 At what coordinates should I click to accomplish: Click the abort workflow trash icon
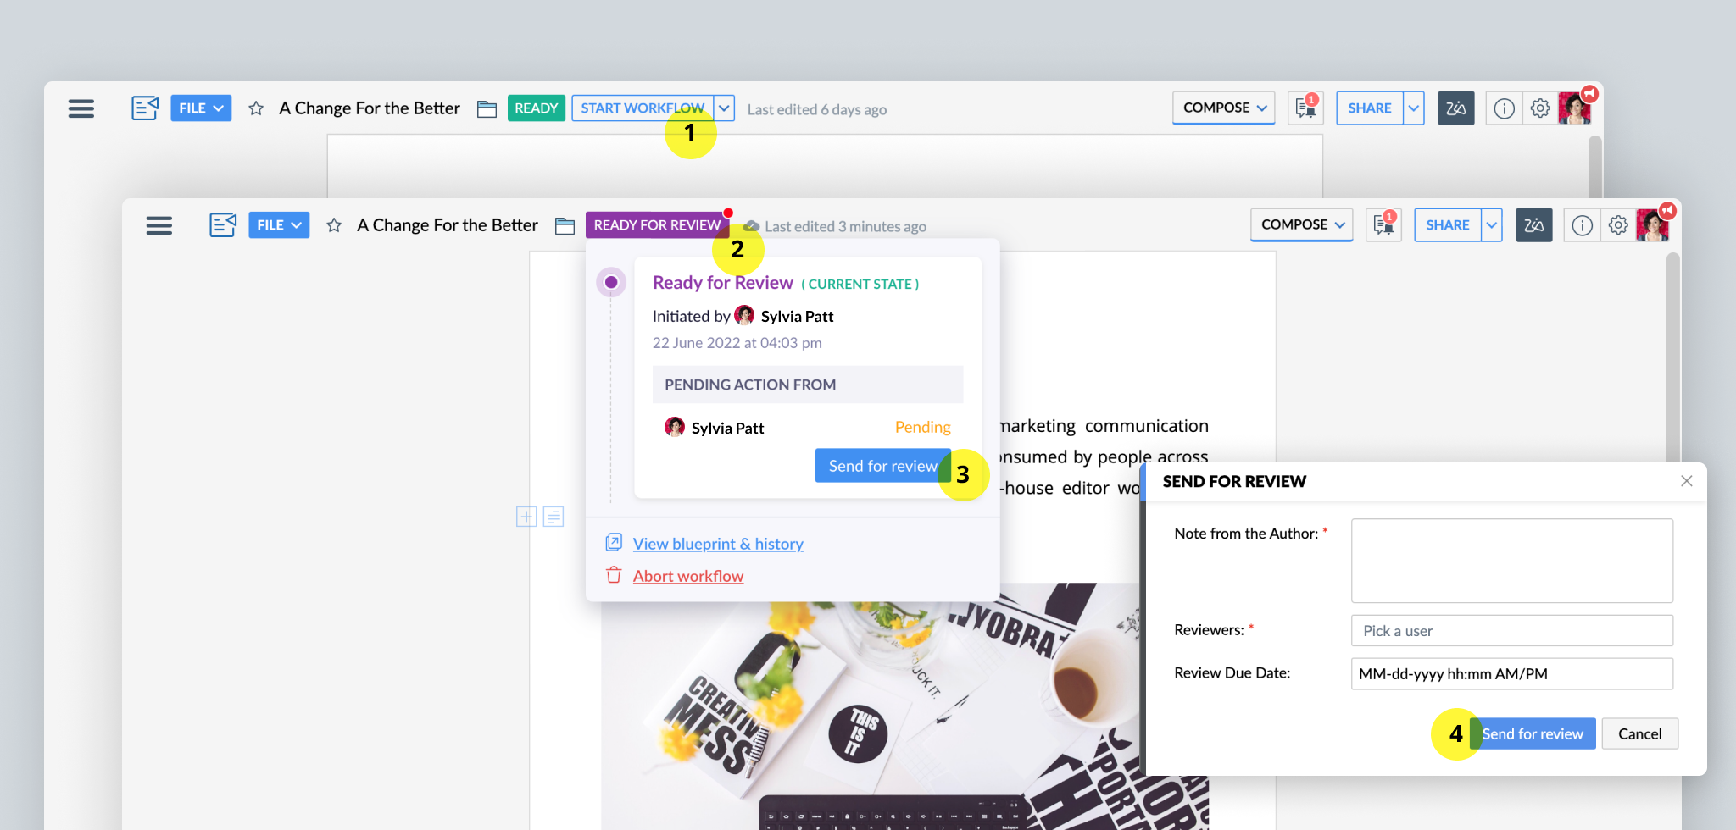614,575
